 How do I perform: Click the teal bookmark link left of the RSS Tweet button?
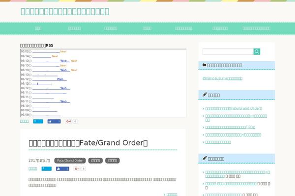24,121
